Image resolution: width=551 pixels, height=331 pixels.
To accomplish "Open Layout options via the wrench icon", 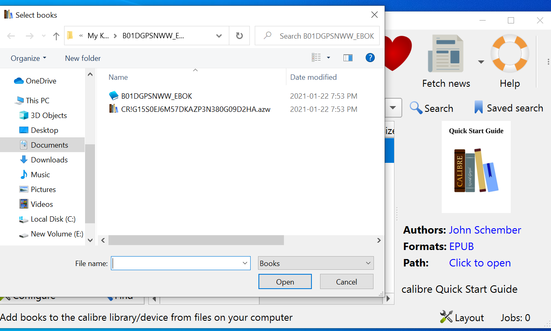I will click(x=447, y=317).
